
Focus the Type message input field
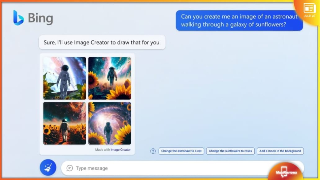pyautogui.click(x=183, y=168)
